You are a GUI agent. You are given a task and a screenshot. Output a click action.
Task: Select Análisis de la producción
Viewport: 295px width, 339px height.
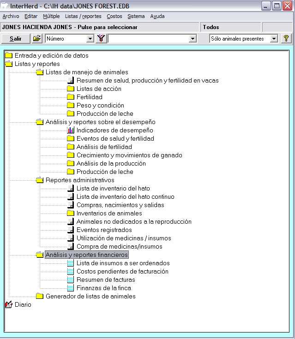pos(111,163)
